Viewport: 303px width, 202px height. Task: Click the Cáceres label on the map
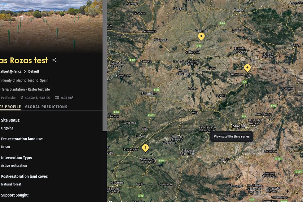(x=117, y=183)
